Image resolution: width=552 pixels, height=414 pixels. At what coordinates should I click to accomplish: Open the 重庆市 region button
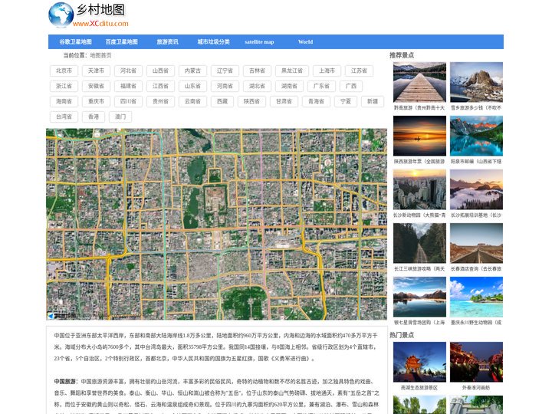point(96,101)
